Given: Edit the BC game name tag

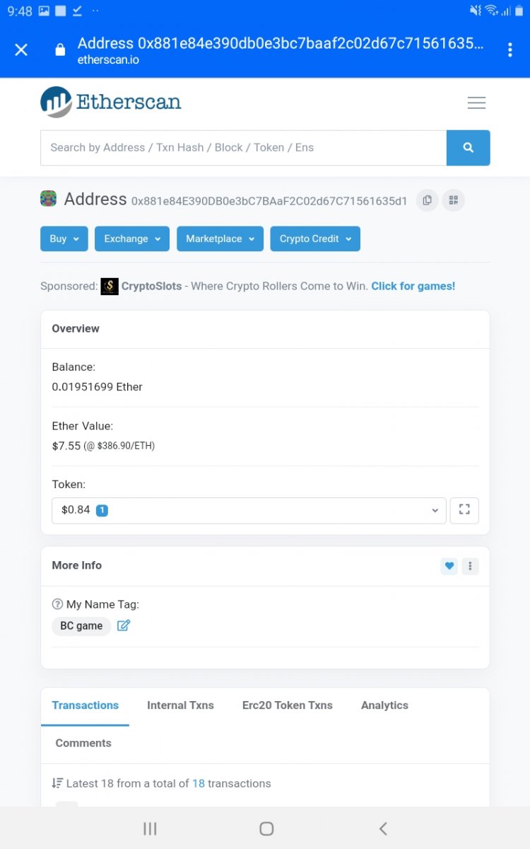Looking at the screenshot, I should 124,625.
